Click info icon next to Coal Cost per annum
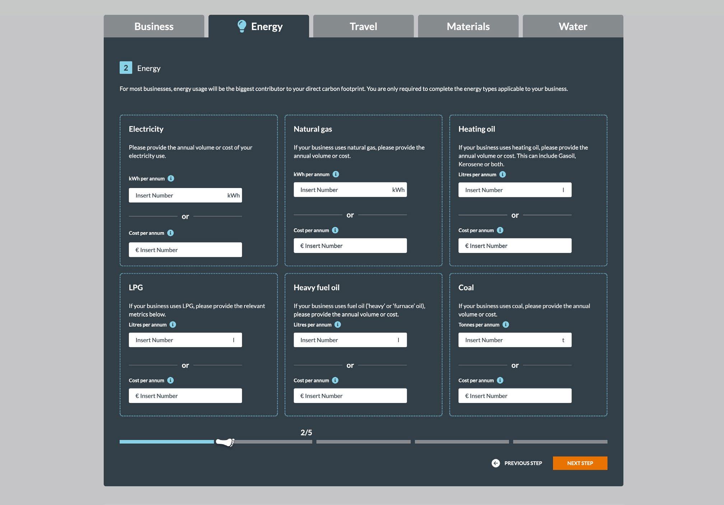The height and width of the screenshot is (505, 724). pos(500,380)
